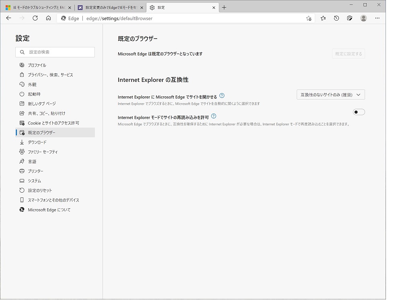Click help icon beside Internet Explorer に Microsoft Edge

point(222,96)
